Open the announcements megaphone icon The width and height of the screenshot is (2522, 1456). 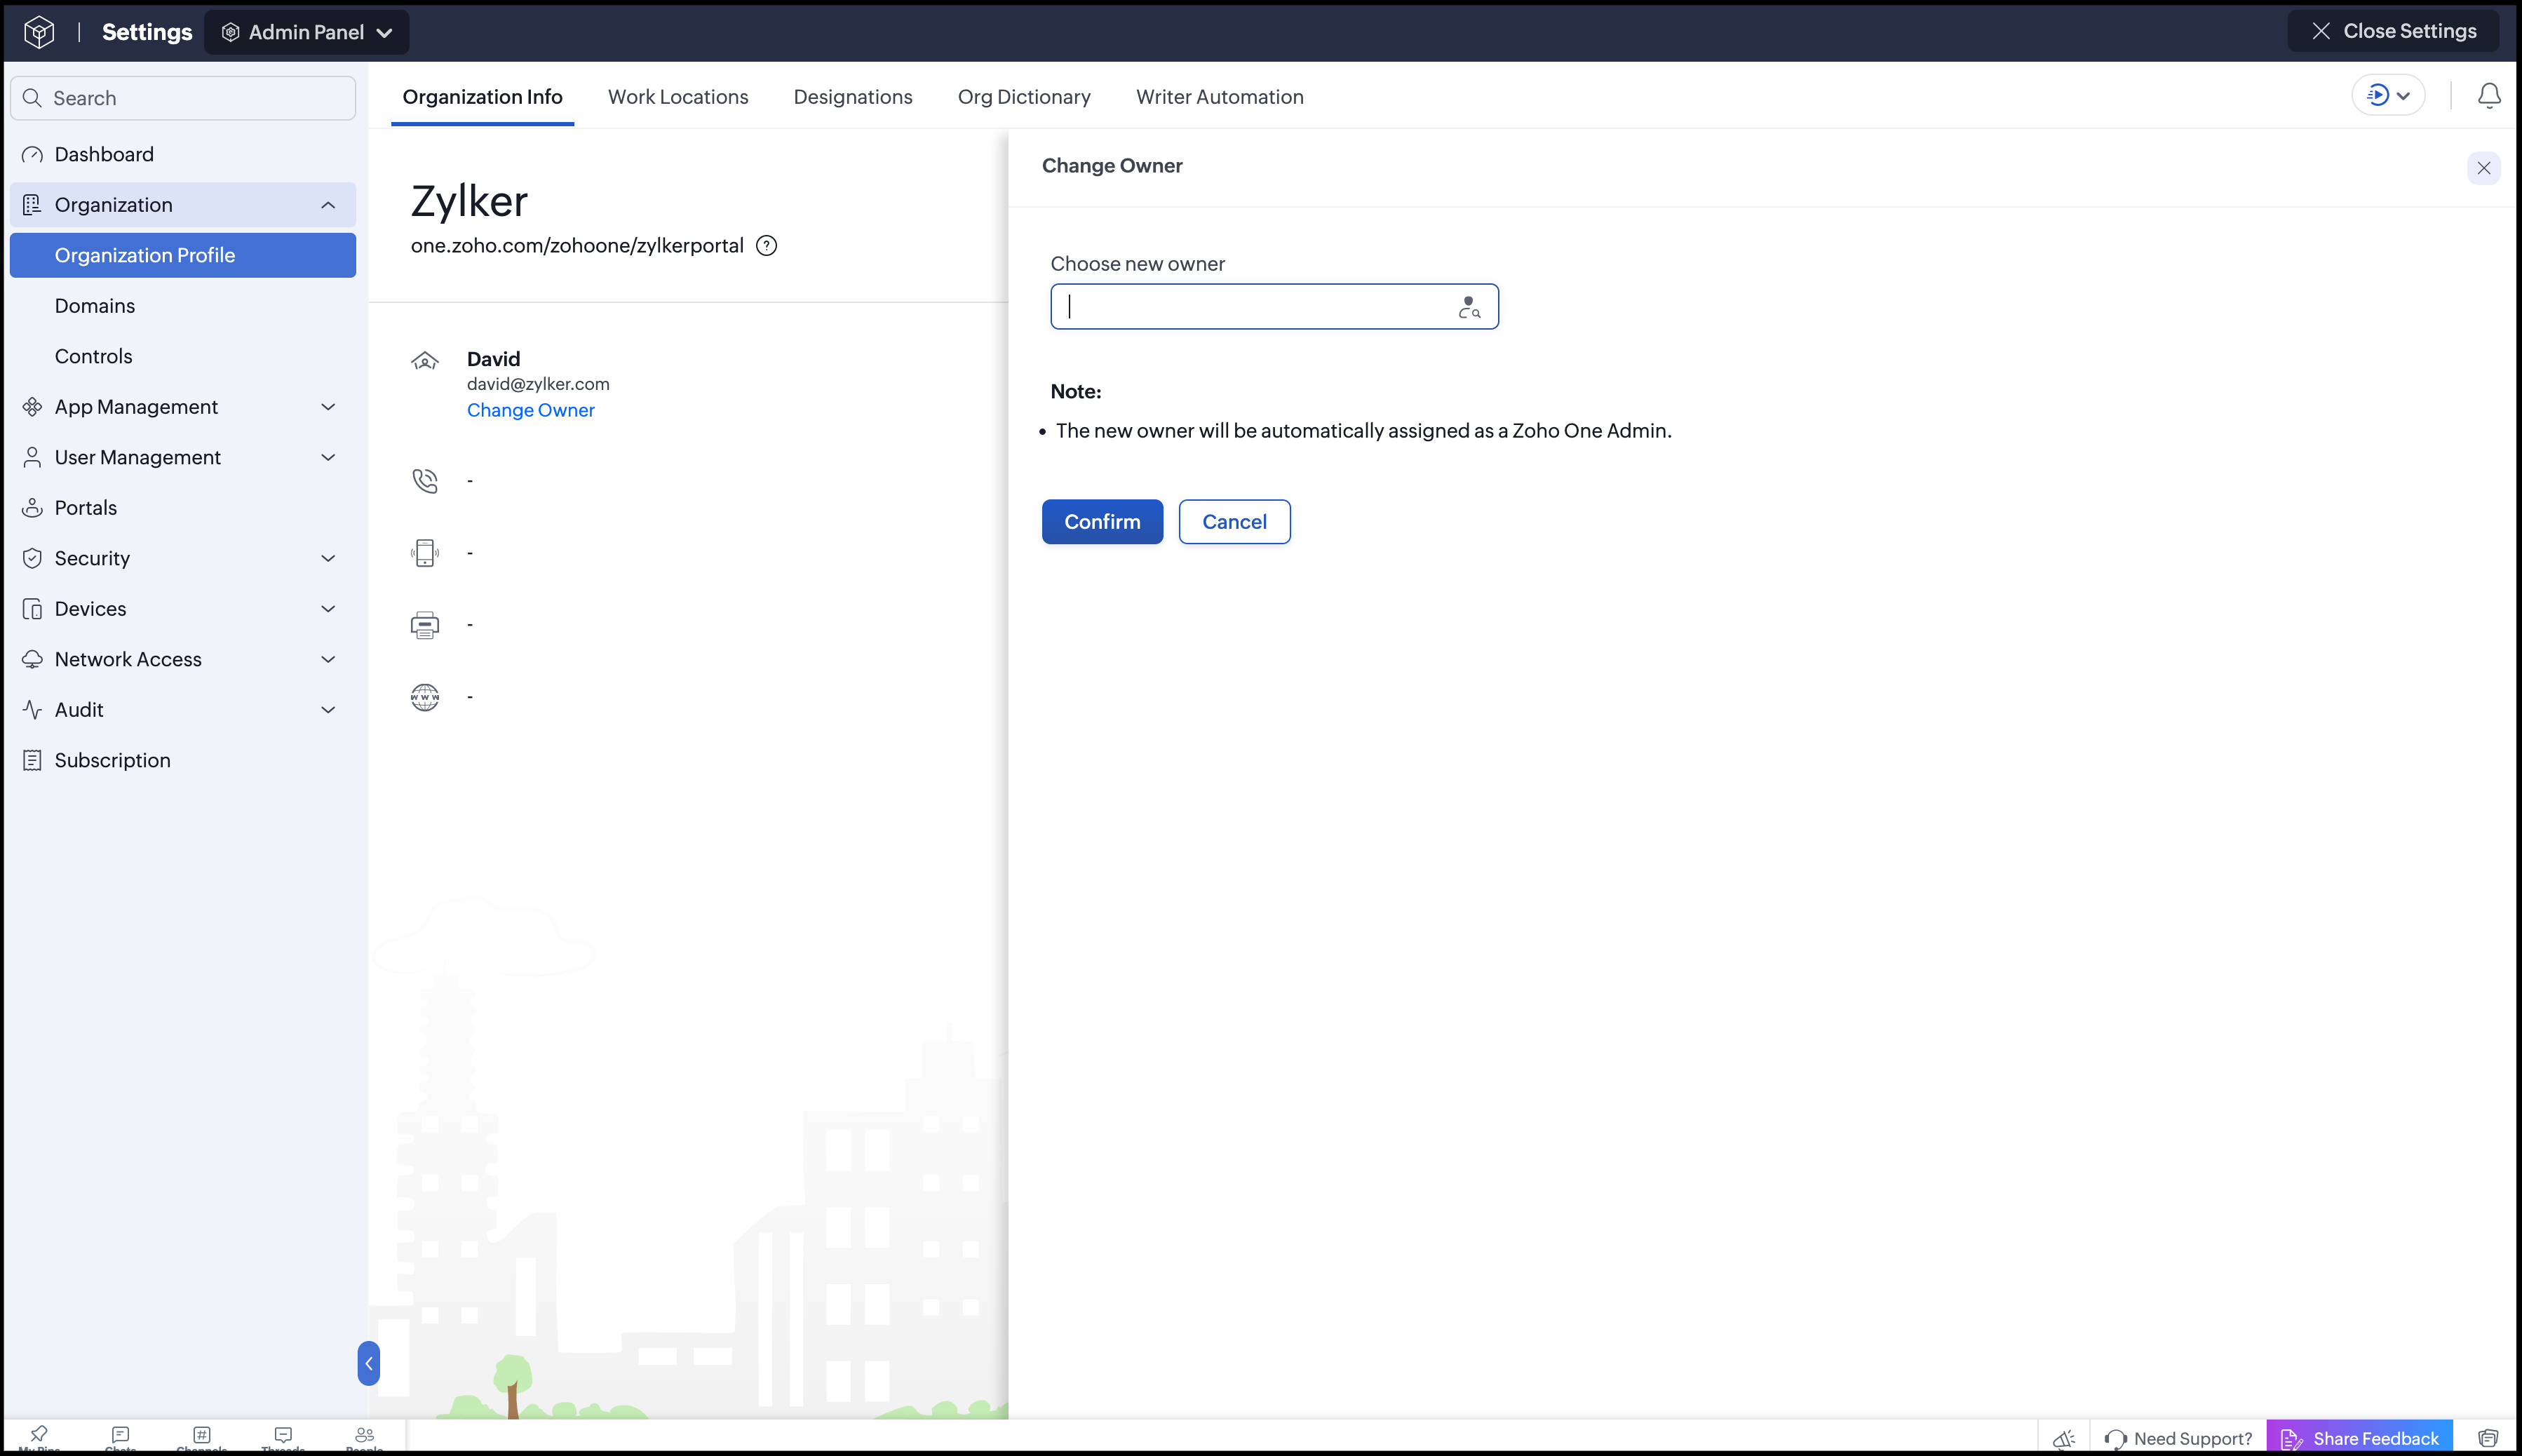pos(2063,1438)
